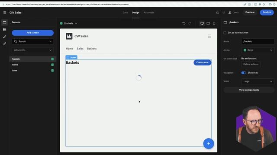Click the Define actions button

tap(251, 64)
